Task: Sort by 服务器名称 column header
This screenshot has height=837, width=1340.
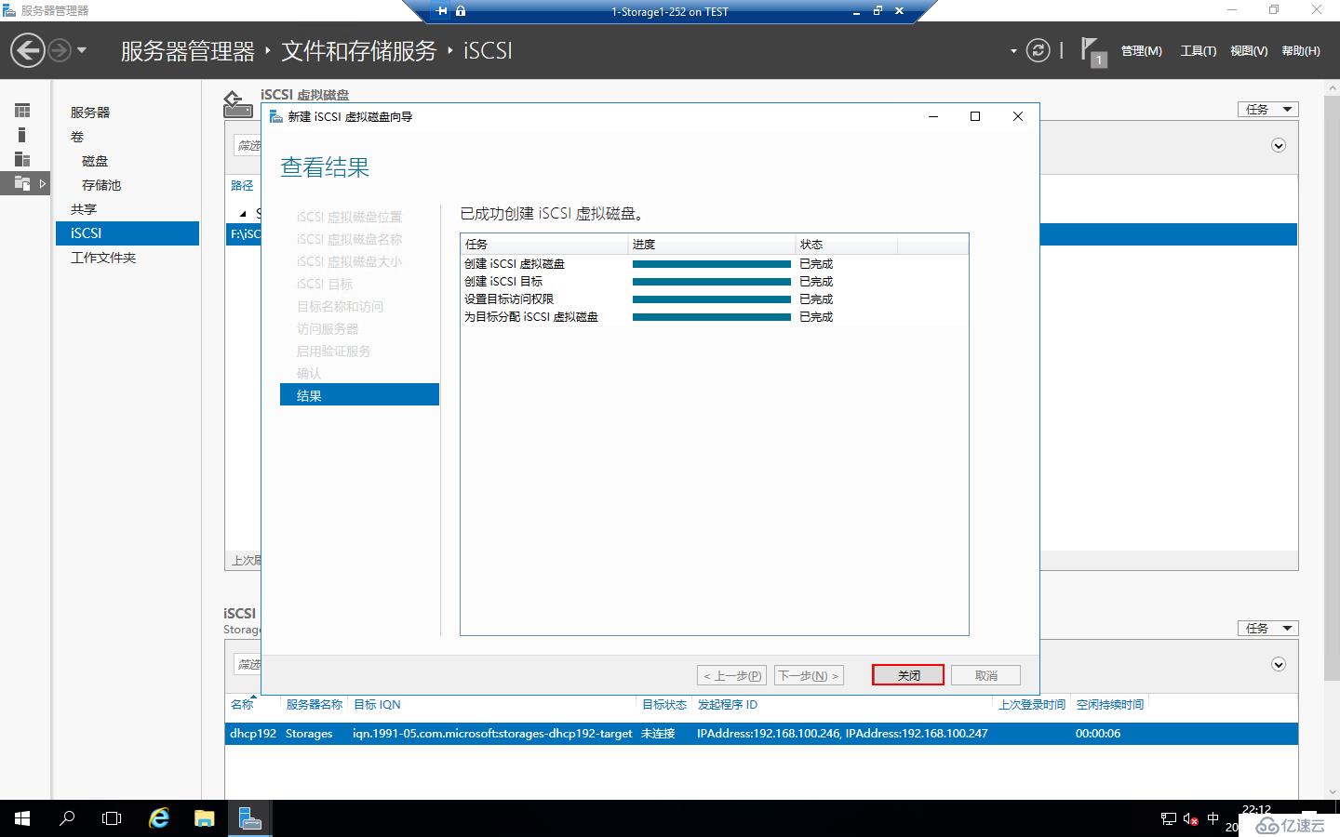Action: [315, 704]
